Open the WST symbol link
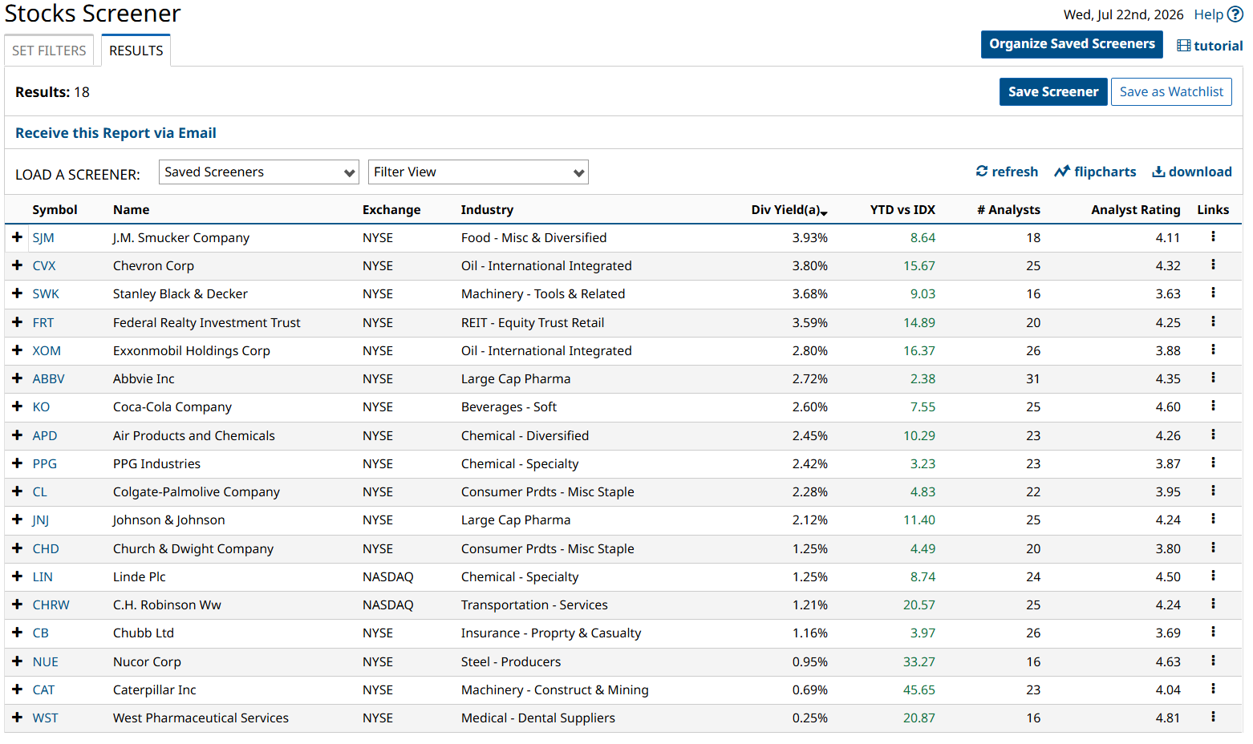The height and width of the screenshot is (744, 1253). (x=45, y=718)
